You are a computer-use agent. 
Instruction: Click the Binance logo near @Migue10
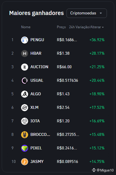94,170
